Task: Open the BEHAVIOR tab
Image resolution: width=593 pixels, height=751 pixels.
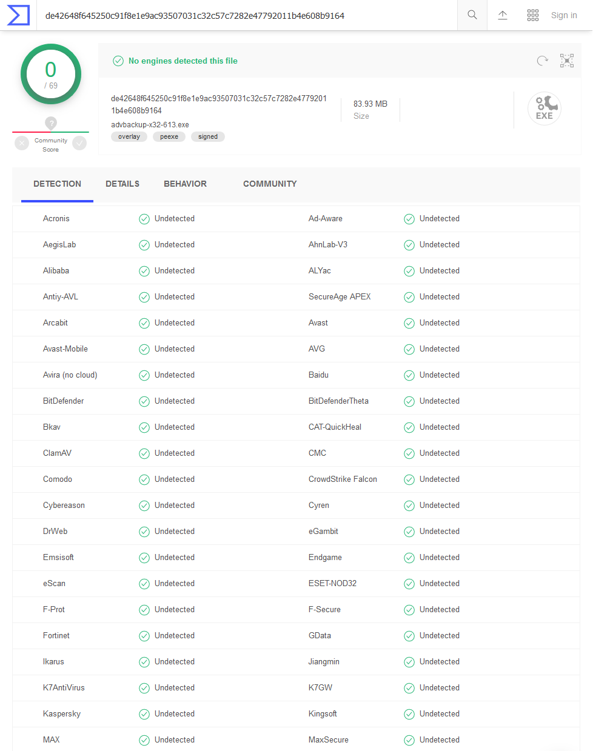Action: 185,184
